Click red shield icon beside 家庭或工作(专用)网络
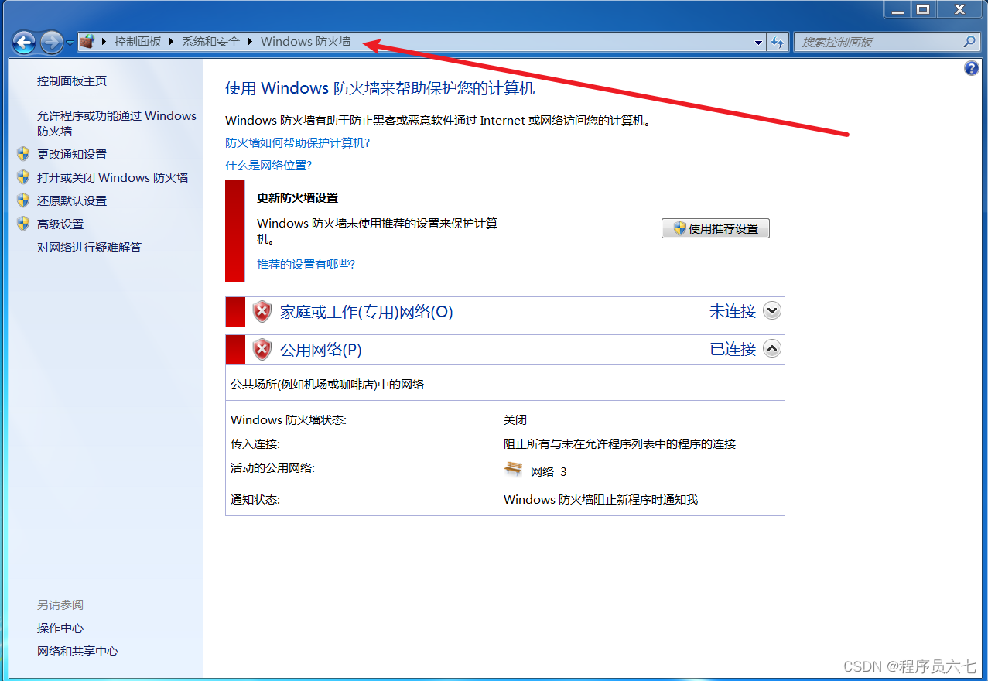 coord(263,312)
